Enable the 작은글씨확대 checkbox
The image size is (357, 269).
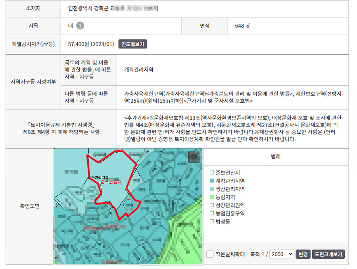pyautogui.click(x=210, y=254)
